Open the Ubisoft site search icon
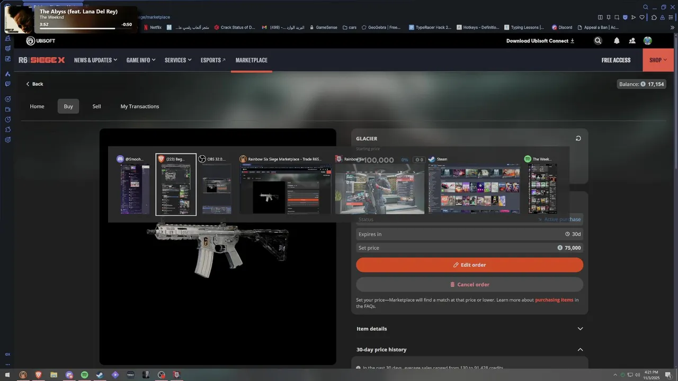 pos(598,41)
